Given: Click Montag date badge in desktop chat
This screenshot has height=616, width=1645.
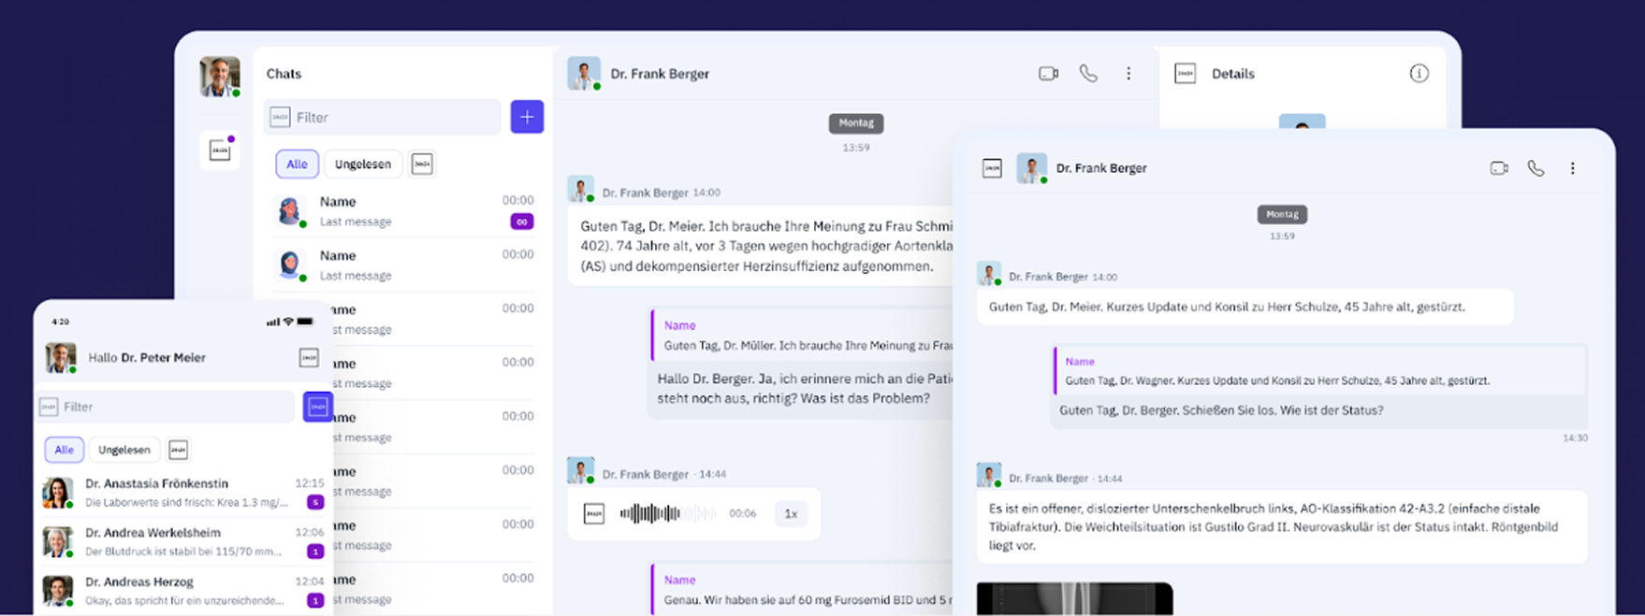Looking at the screenshot, I should tap(855, 123).
